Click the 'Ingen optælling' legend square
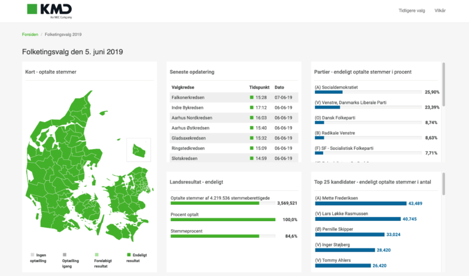The image size is (469, 276). click(x=32, y=255)
